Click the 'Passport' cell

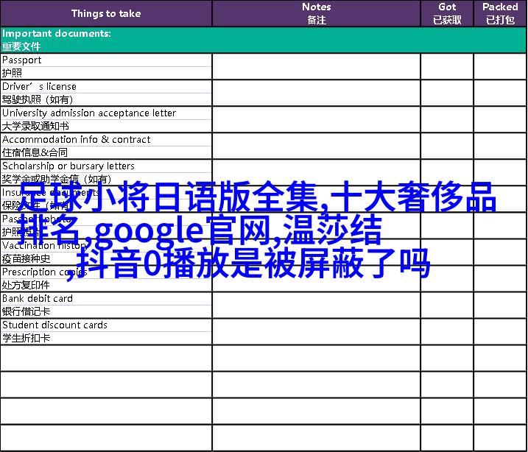[x=106, y=60]
